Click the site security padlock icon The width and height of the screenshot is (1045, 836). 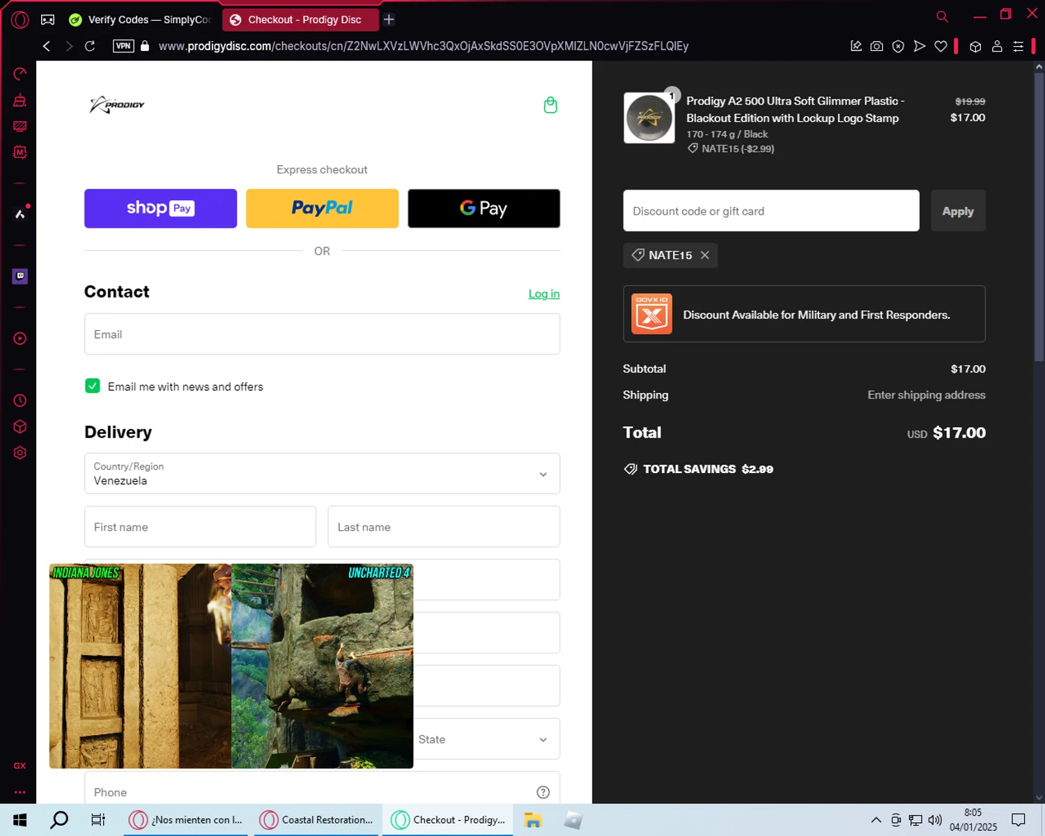145,46
